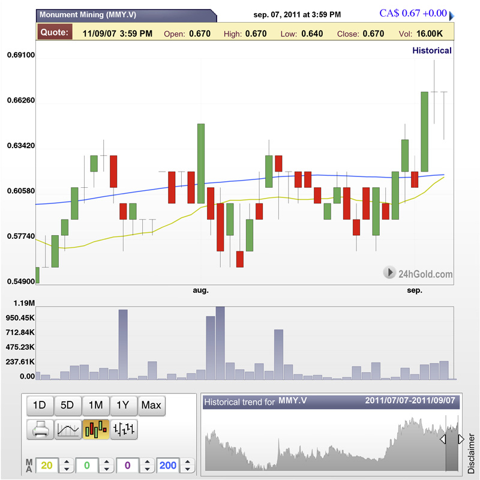Click the 24hGold.com play icon
This screenshot has width=480, height=480.
(x=389, y=272)
